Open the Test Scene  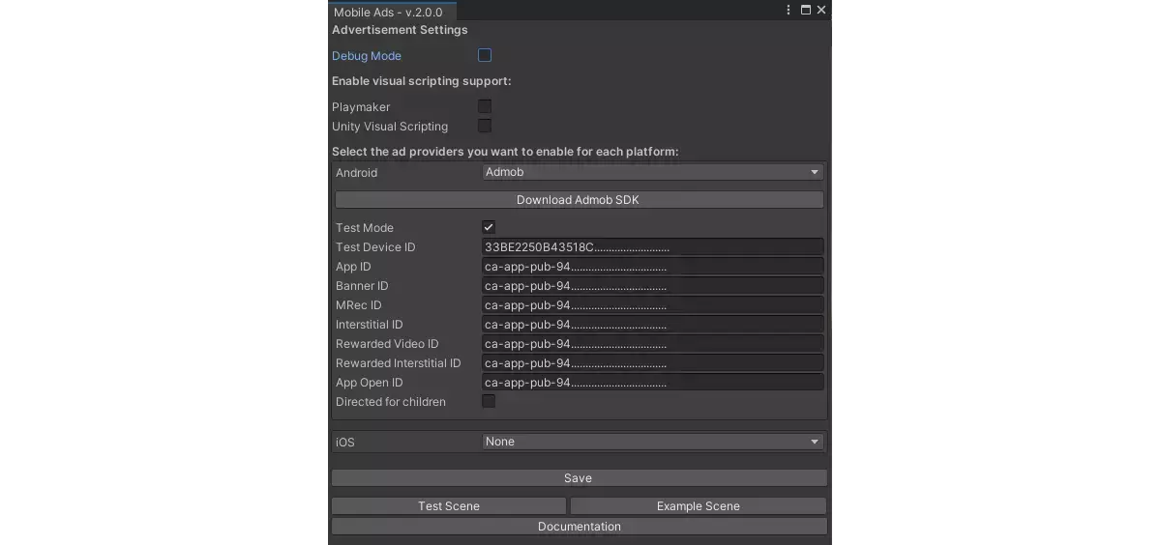pos(449,506)
